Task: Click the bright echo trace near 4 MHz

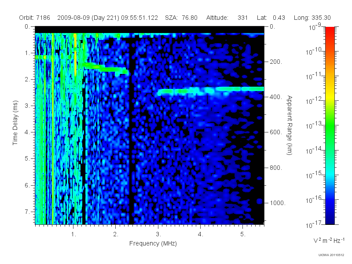Action: click(x=211, y=91)
